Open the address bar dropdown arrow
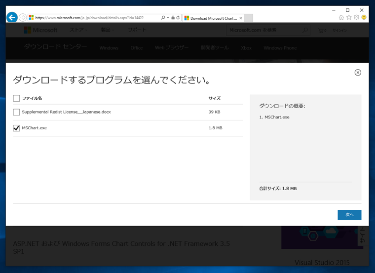This screenshot has width=375, height=273. click(x=168, y=18)
